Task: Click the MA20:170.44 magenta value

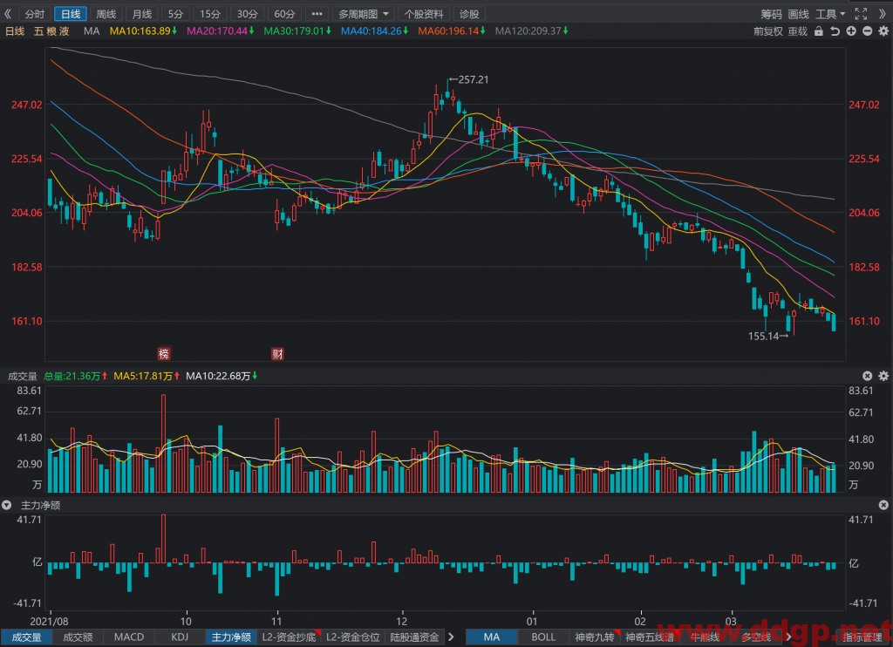Action: click(x=217, y=31)
